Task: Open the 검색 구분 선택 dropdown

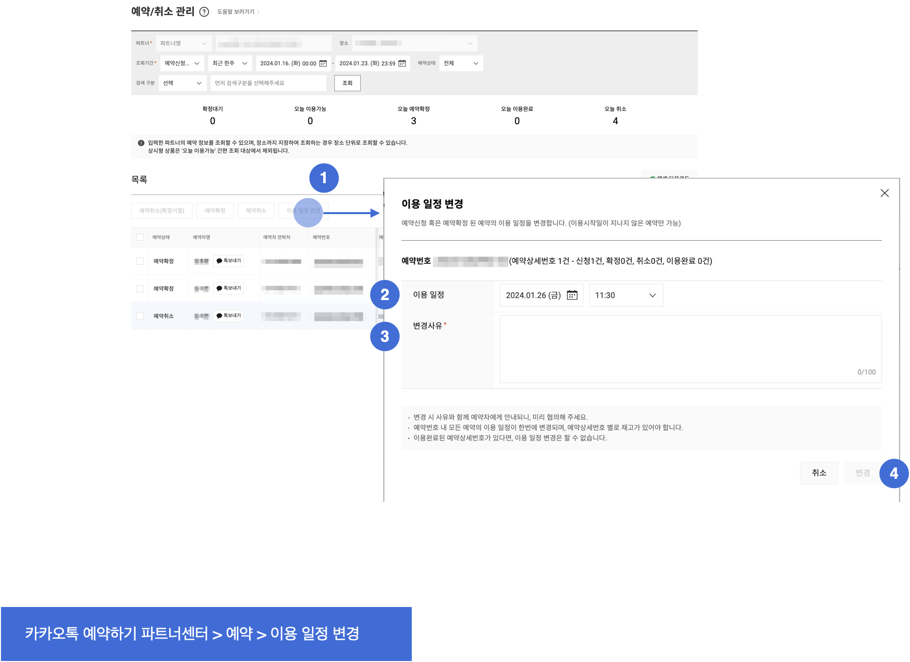Action: tap(182, 83)
